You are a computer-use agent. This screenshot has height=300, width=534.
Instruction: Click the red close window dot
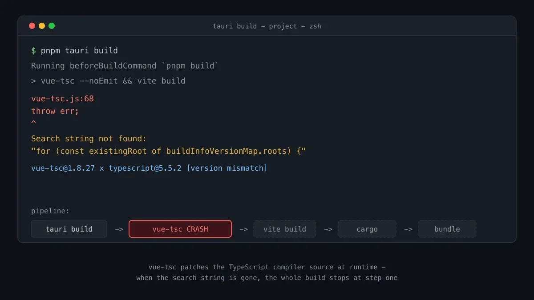pyautogui.click(x=32, y=26)
